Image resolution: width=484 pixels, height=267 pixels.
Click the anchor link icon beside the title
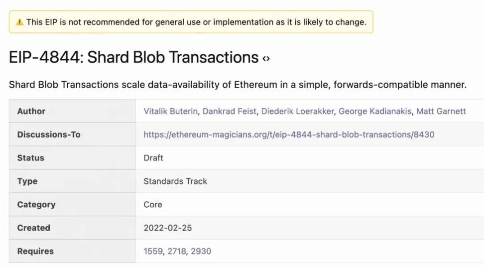click(x=266, y=59)
